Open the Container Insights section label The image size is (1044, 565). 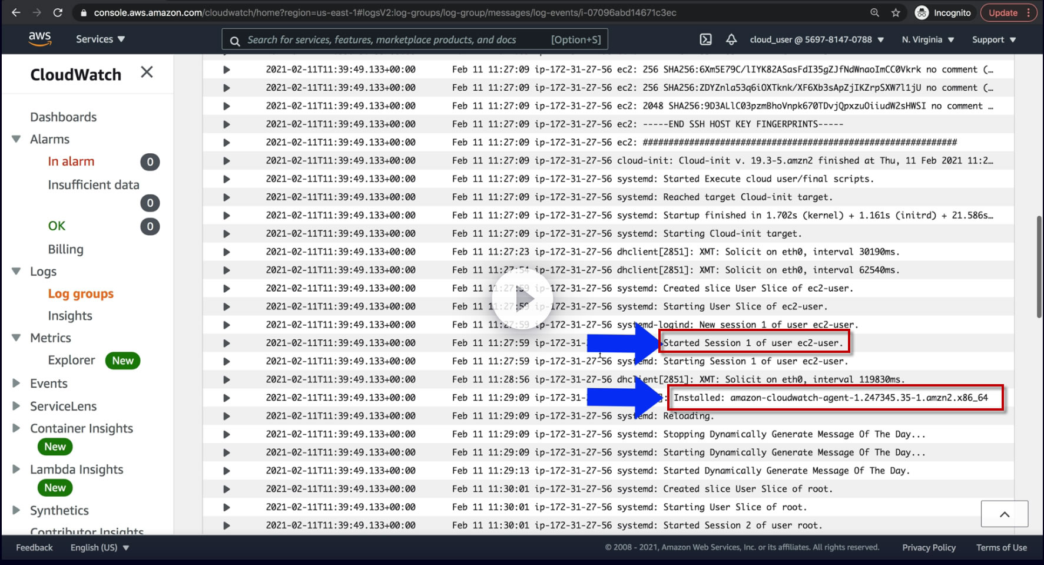point(82,428)
